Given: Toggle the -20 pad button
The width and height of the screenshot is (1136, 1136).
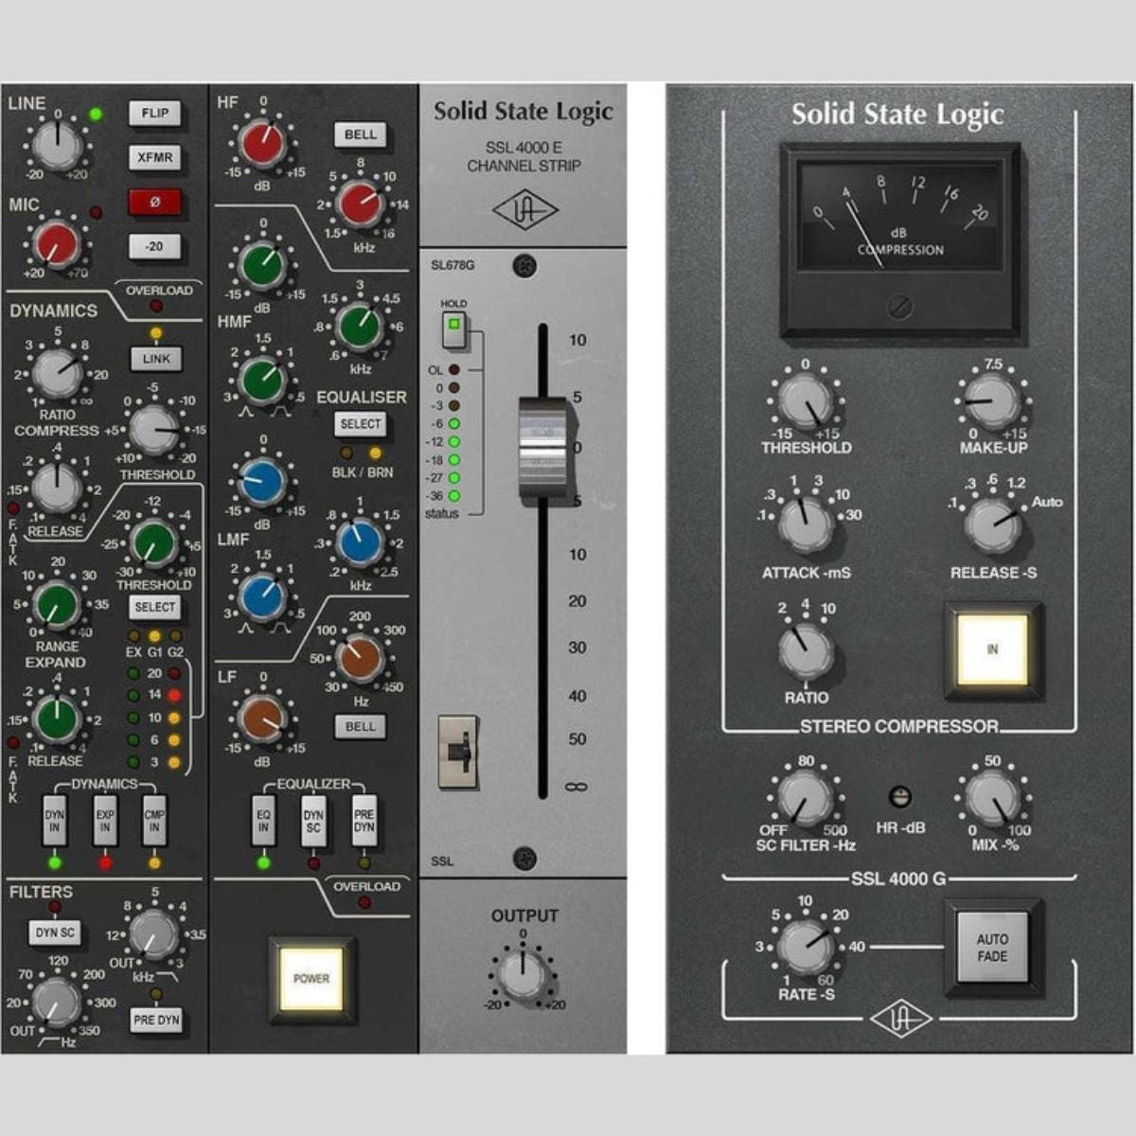Looking at the screenshot, I should tap(154, 247).
